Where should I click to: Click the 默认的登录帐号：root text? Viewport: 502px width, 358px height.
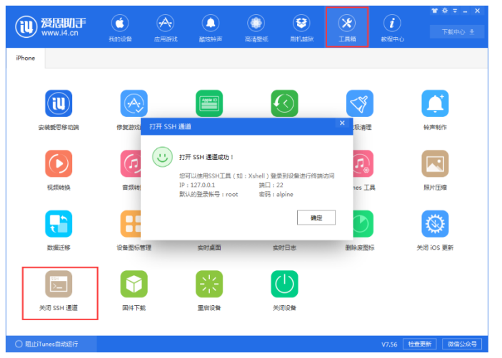[209, 195]
